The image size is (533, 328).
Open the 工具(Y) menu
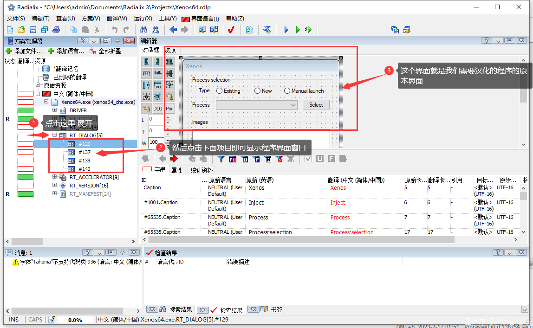pyautogui.click(x=168, y=19)
